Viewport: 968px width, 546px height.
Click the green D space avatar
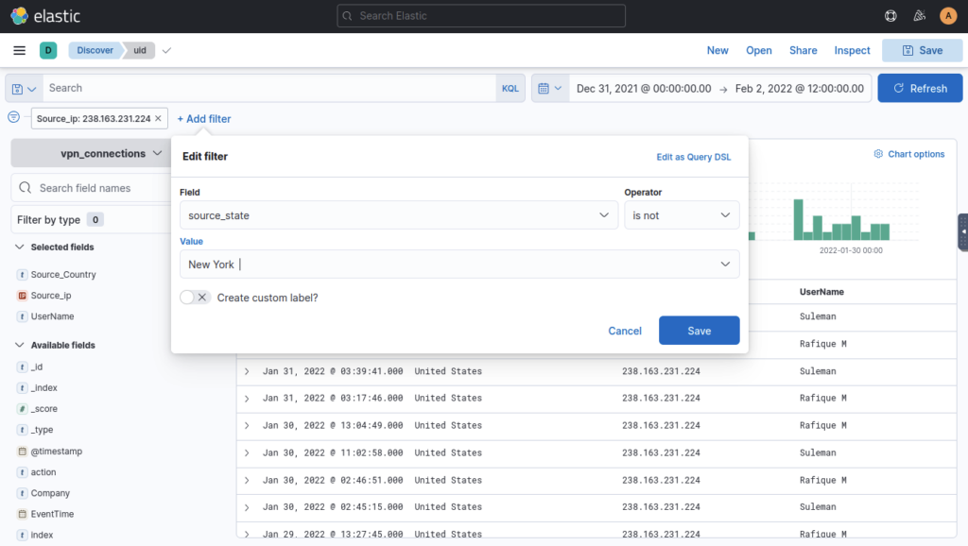(x=48, y=51)
